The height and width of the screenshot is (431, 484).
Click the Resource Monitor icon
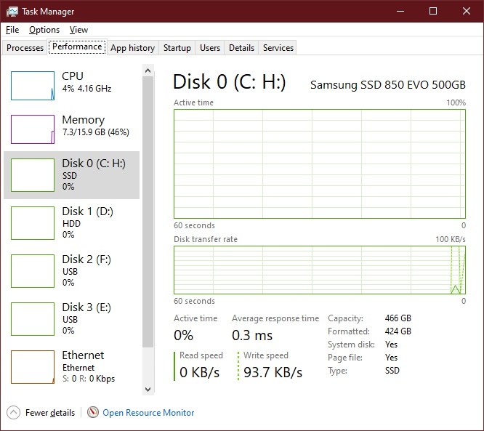(x=92, y=412)
